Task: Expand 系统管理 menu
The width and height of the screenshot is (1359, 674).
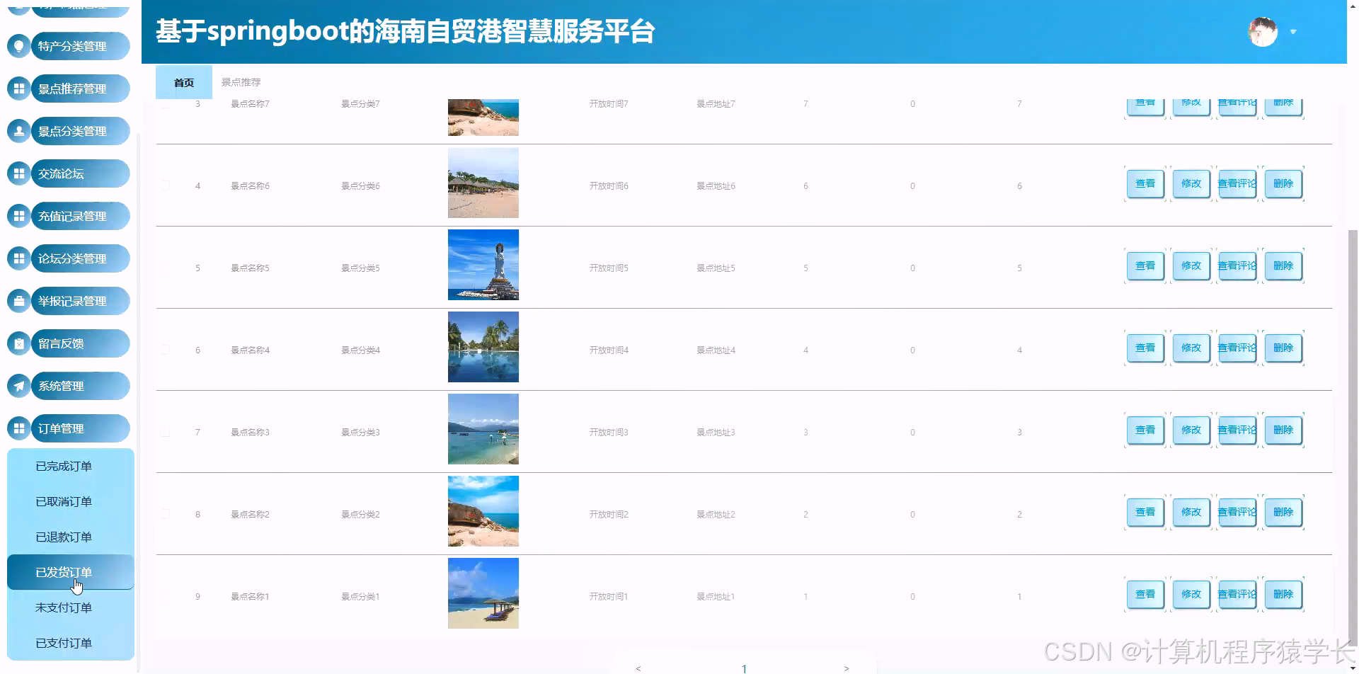Action: click(80, 386)
